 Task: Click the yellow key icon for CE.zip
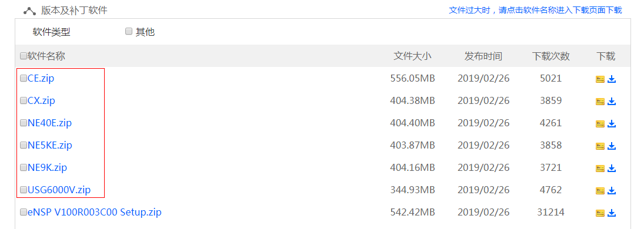(600, 80)
